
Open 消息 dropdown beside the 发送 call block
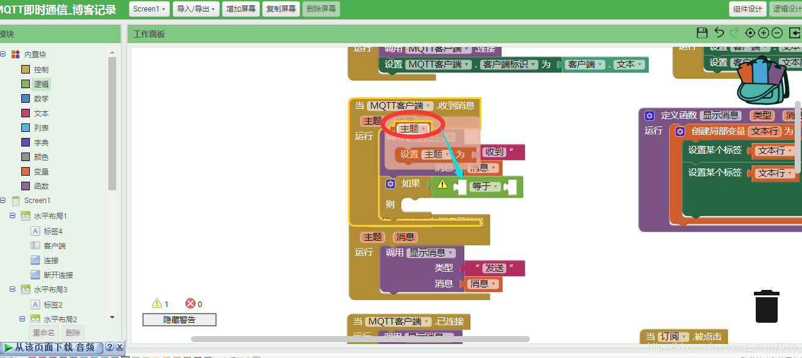(x=484, y=284)
